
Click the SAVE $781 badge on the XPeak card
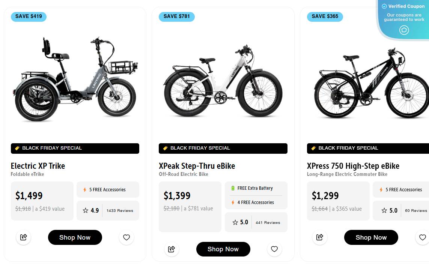pos(176,16)
